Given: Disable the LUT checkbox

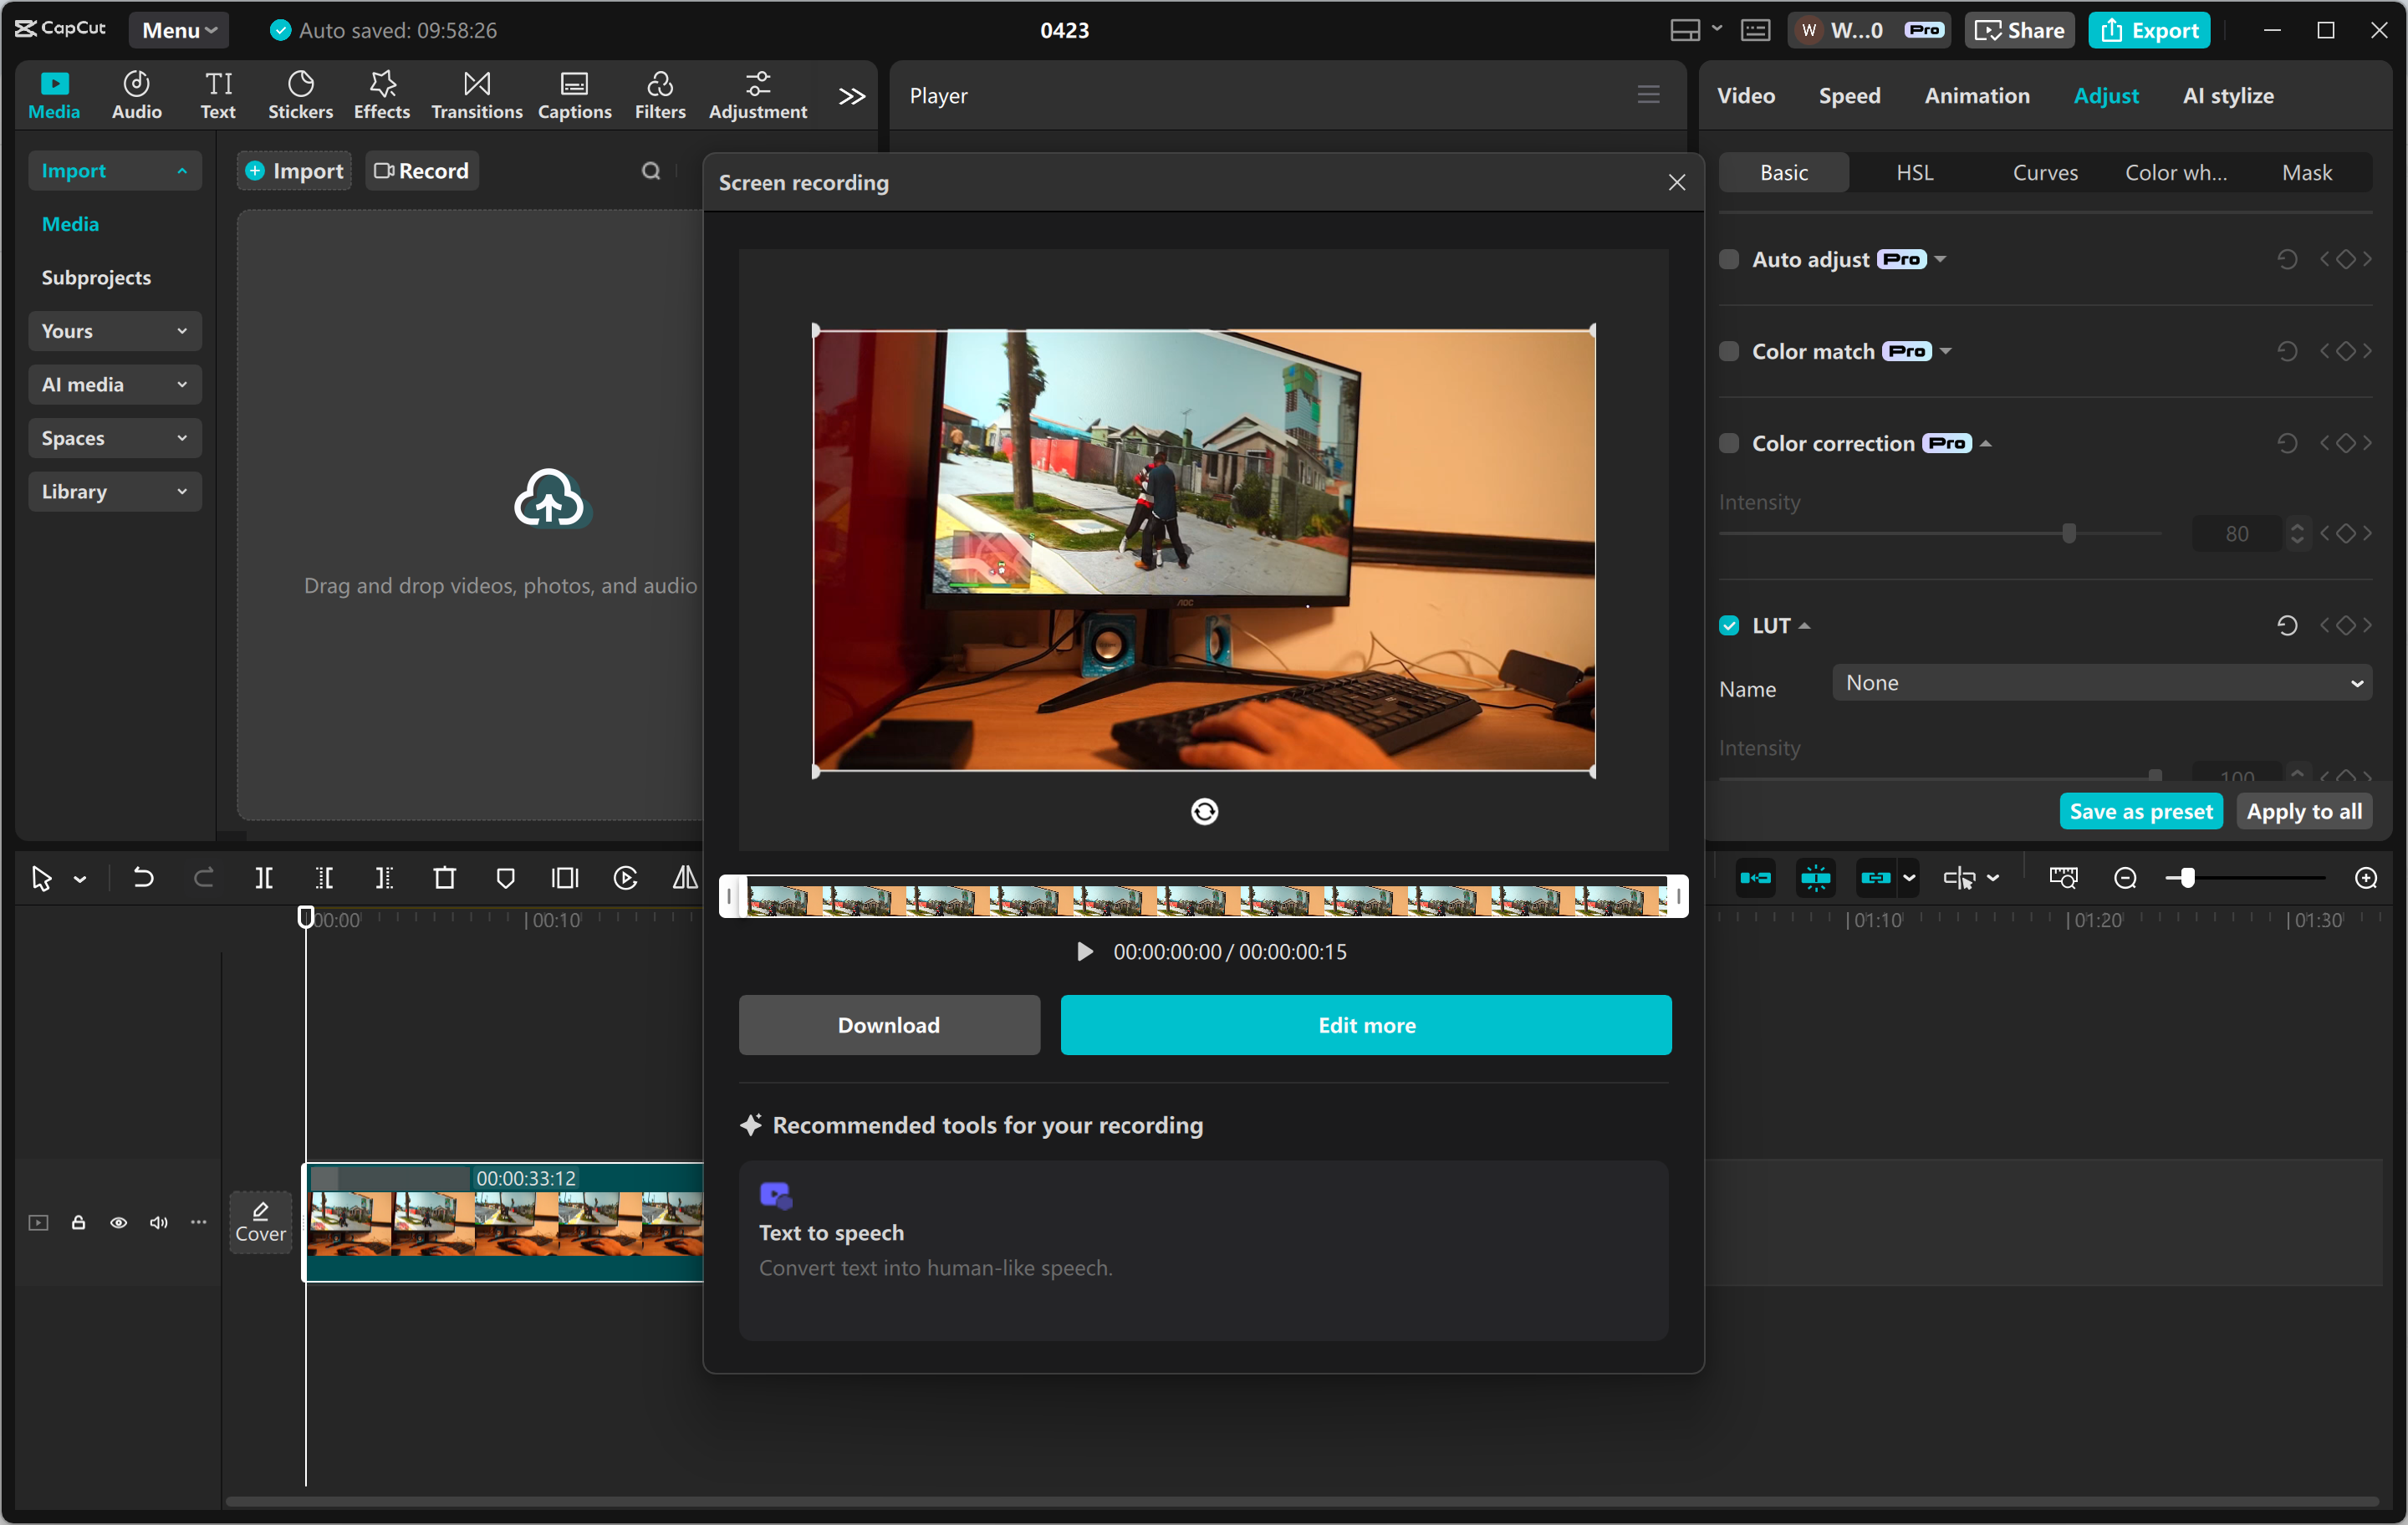Looking at the screenshot, I should click(1729, 625).
